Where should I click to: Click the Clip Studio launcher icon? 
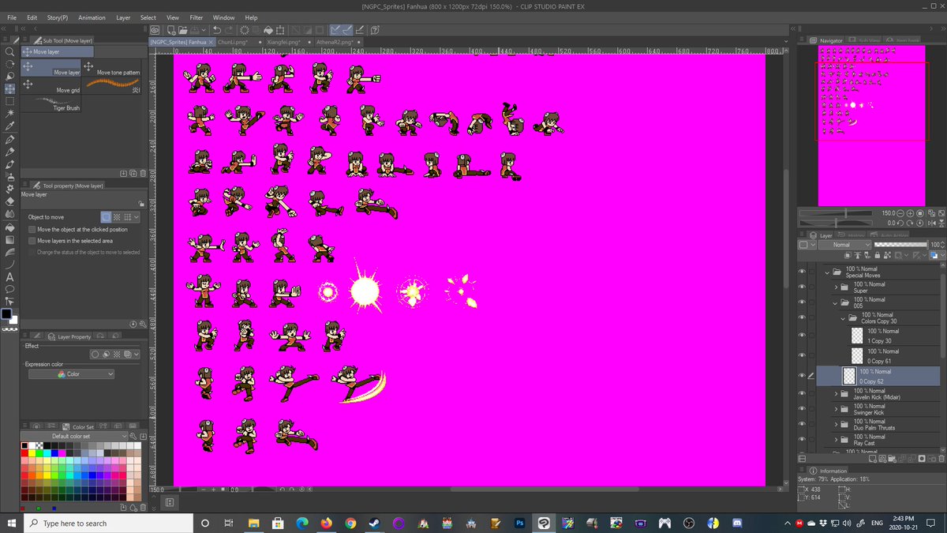click(155, 29)
